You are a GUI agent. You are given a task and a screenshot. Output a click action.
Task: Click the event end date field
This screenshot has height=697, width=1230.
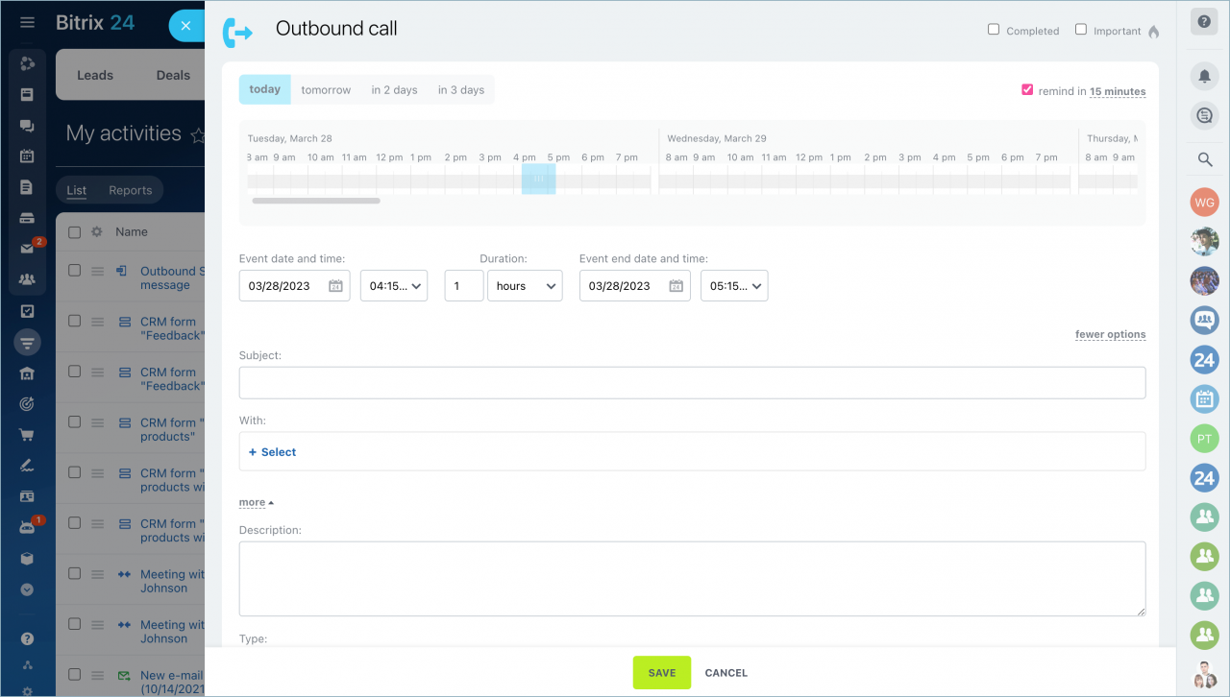635,286
